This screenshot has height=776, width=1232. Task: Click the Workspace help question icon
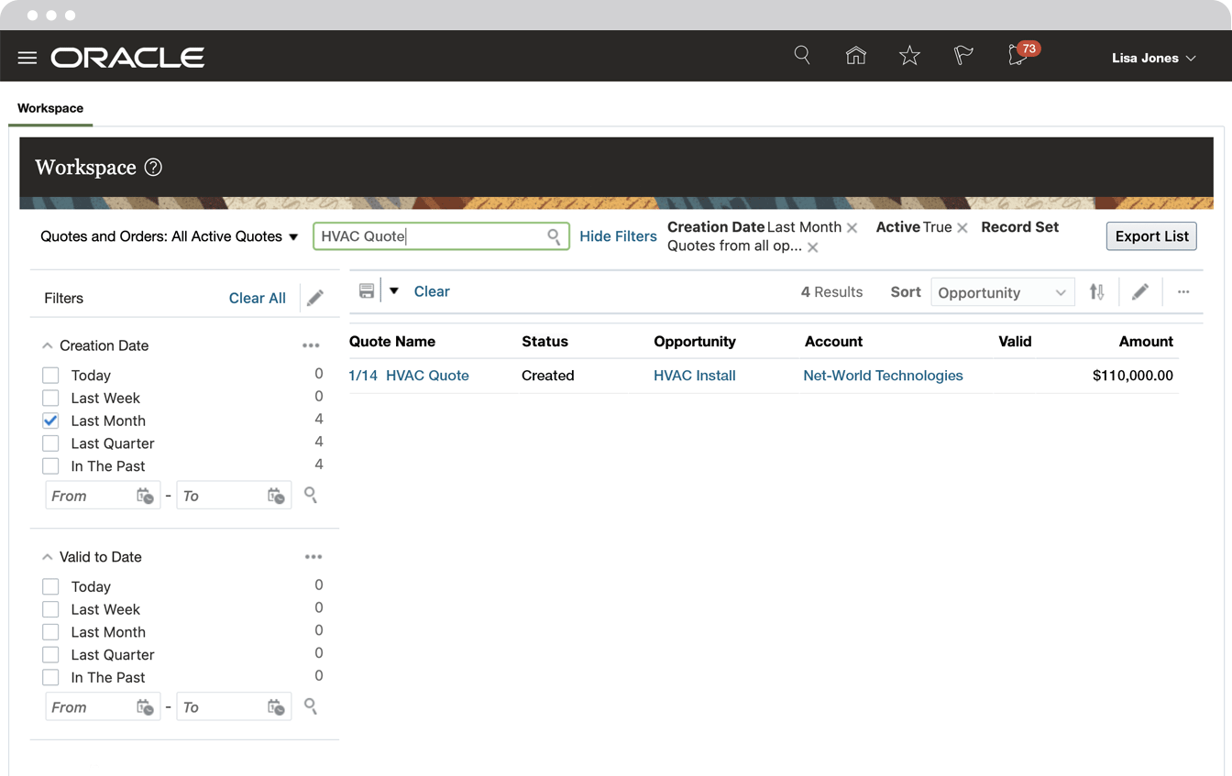tap(153, 168)
